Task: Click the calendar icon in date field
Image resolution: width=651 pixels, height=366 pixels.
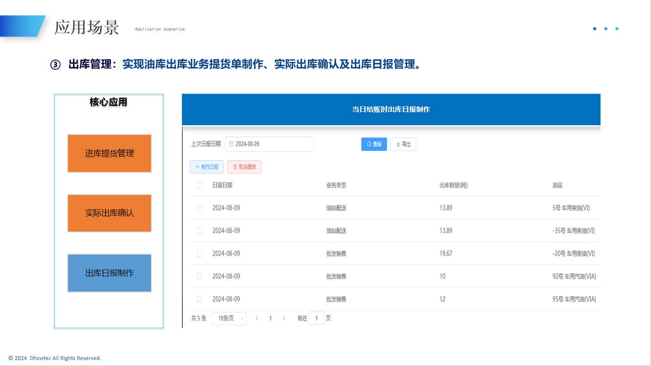Action: 231,144
